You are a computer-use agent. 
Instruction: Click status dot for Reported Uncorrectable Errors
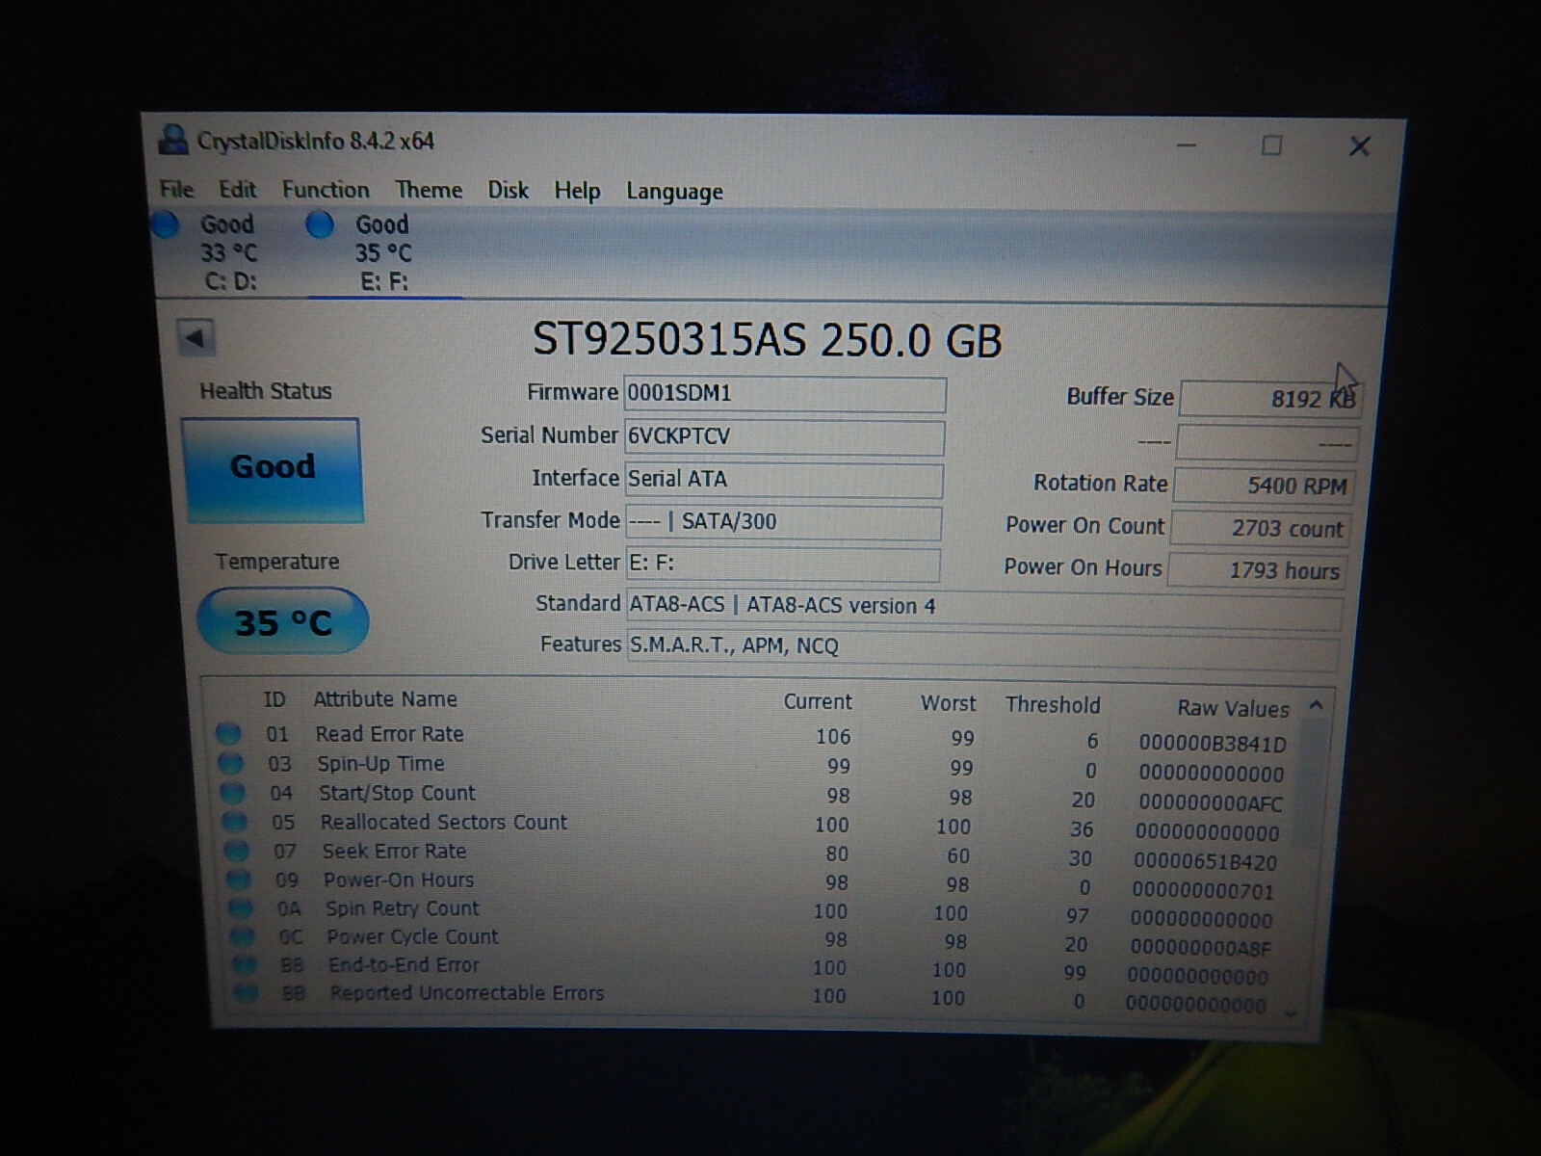tap(246, 993)
